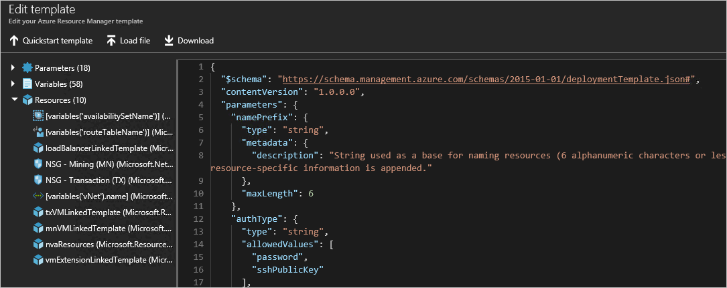The width and height of the screenshot is (727, 288).
Task: Click the "metadata" key on line 7
Action: 267,143
